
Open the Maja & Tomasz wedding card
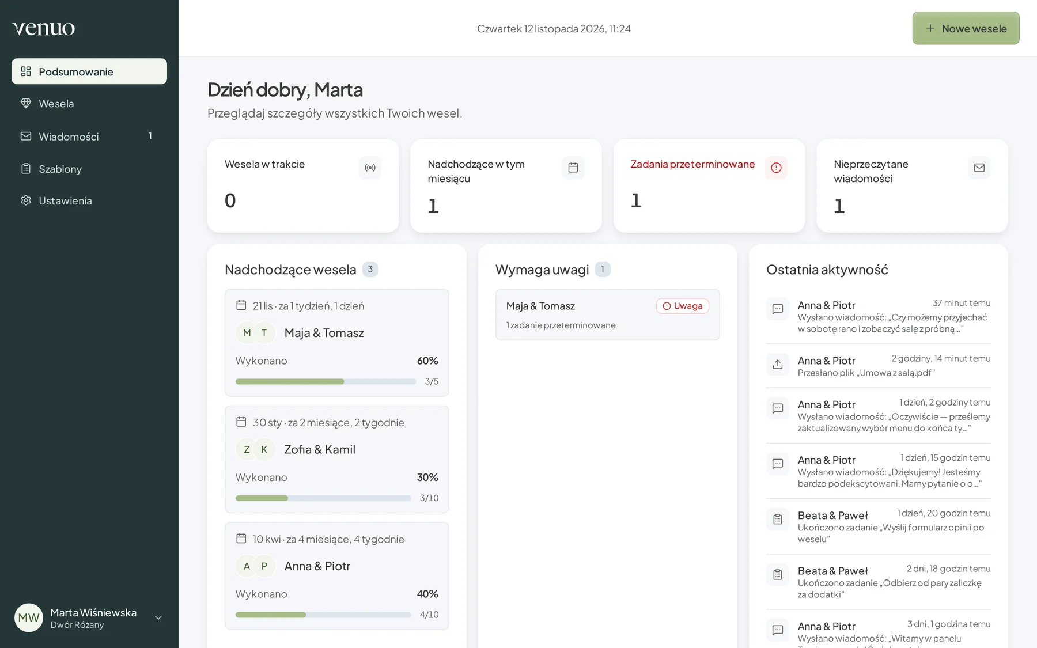[337, 343]
